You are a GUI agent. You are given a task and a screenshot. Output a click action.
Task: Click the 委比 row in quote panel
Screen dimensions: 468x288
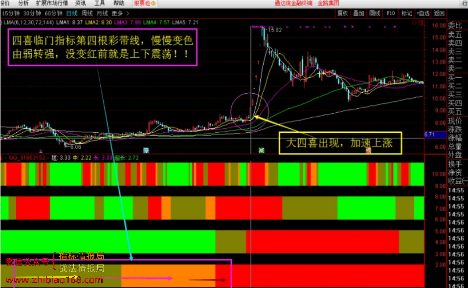click(455, 25)
